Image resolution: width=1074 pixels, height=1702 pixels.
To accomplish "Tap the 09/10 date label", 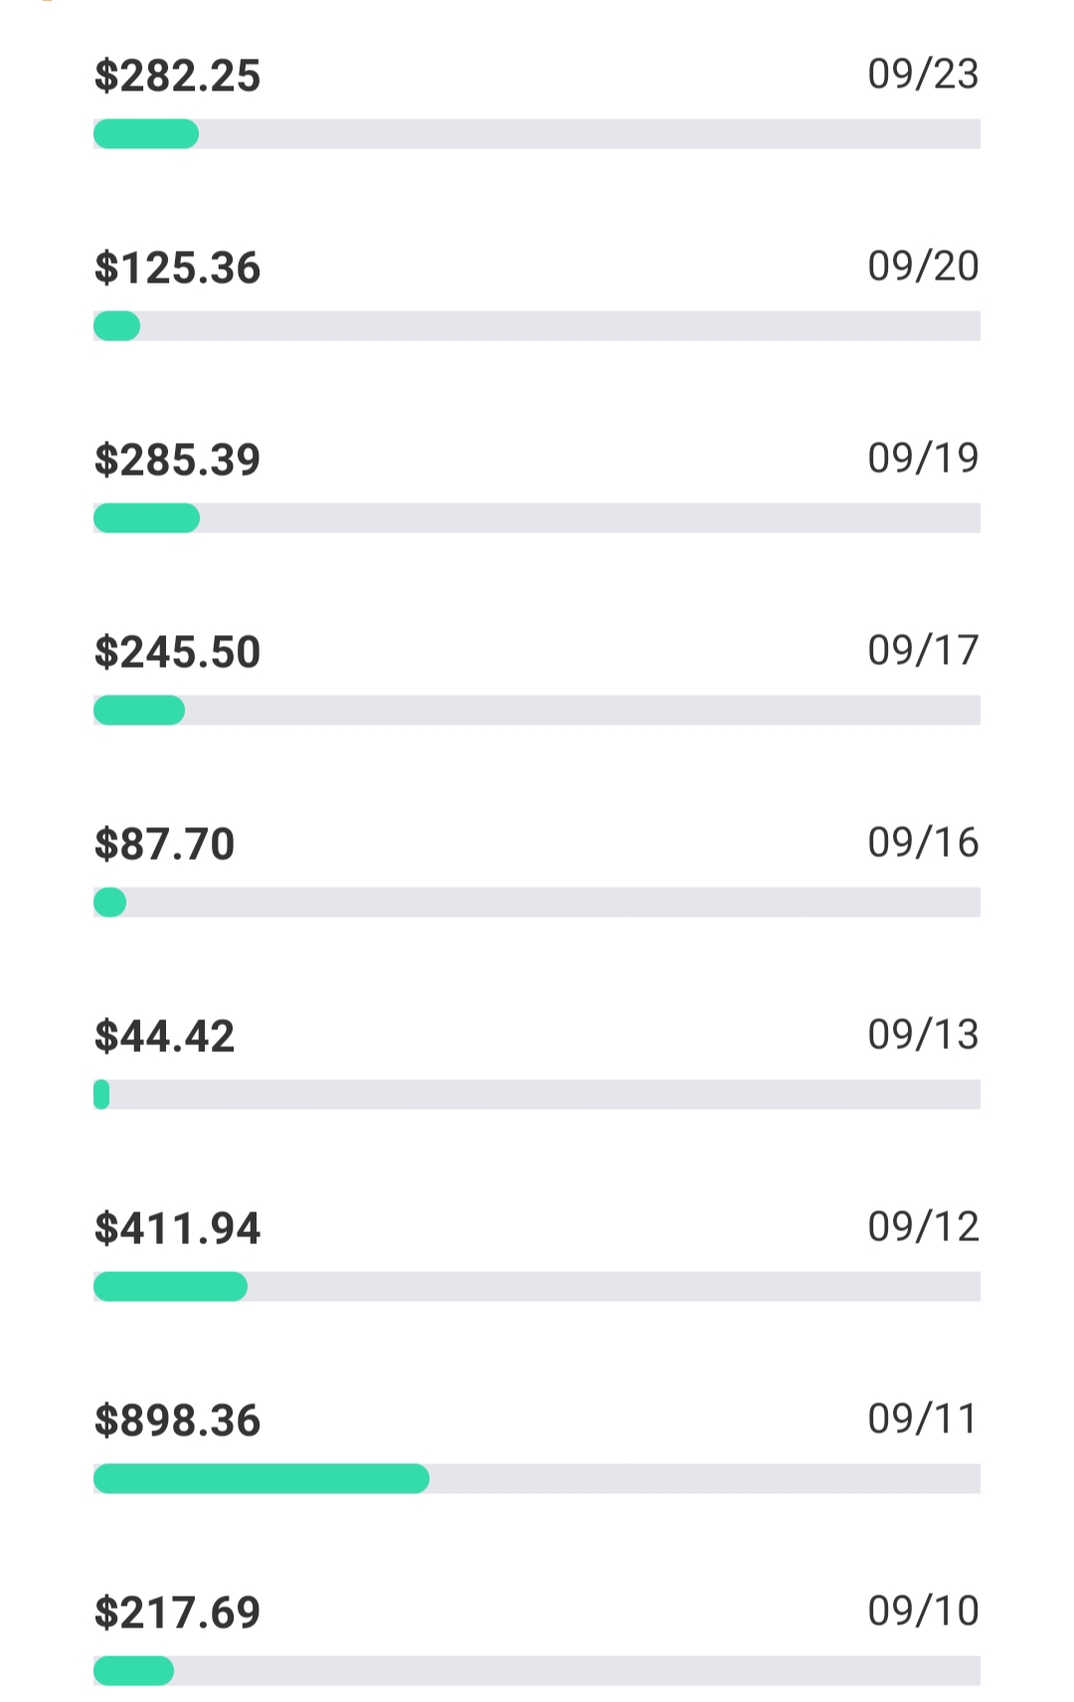I will coord(923,1611).
